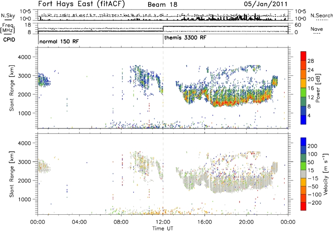Click the '4' power scale value
333x231 pixels.
coord(309,115)
